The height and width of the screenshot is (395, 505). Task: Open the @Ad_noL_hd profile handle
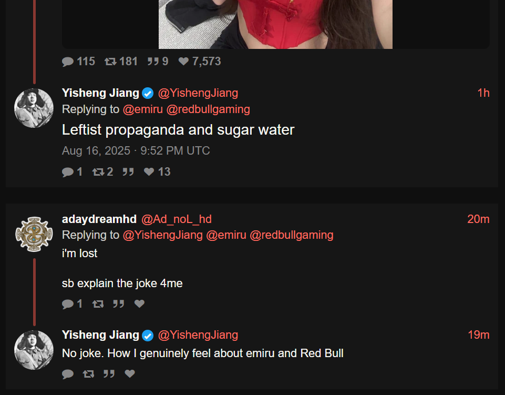(176, 219)
